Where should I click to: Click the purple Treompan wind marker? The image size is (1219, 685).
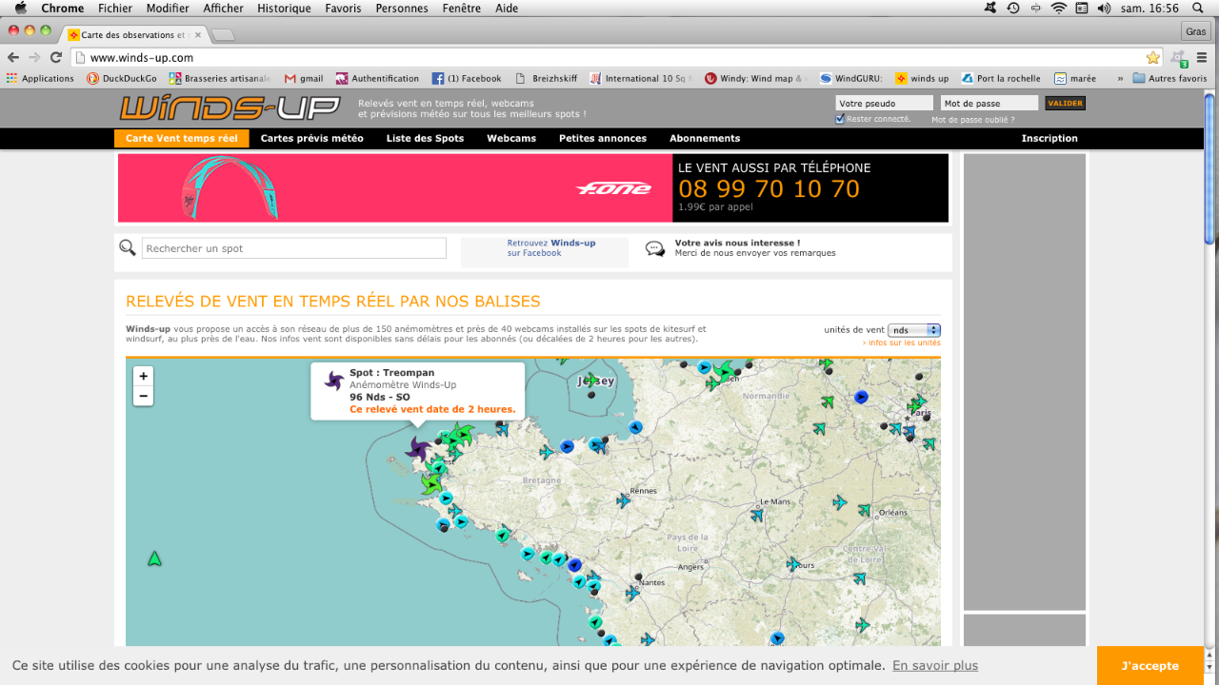click(x=417, y=448)
